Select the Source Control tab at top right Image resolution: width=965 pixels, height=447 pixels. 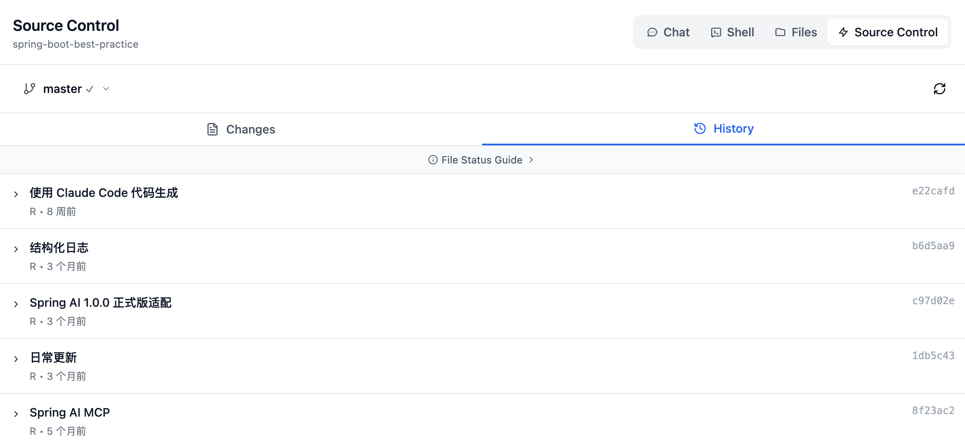coord(888,32)
